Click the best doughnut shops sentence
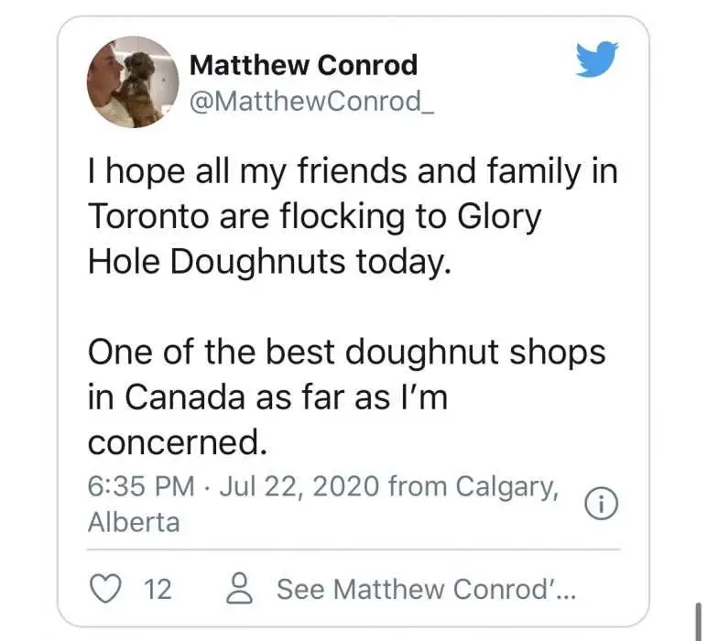This screenshot has height=641, width=707. pos(346,397)
